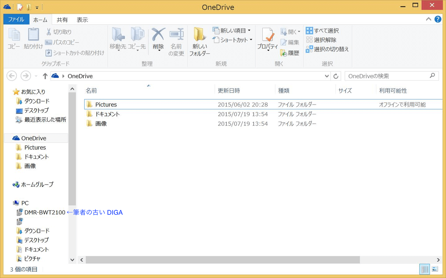Click the red X Delete icon
446x278 pixels.
pos(158,34)
